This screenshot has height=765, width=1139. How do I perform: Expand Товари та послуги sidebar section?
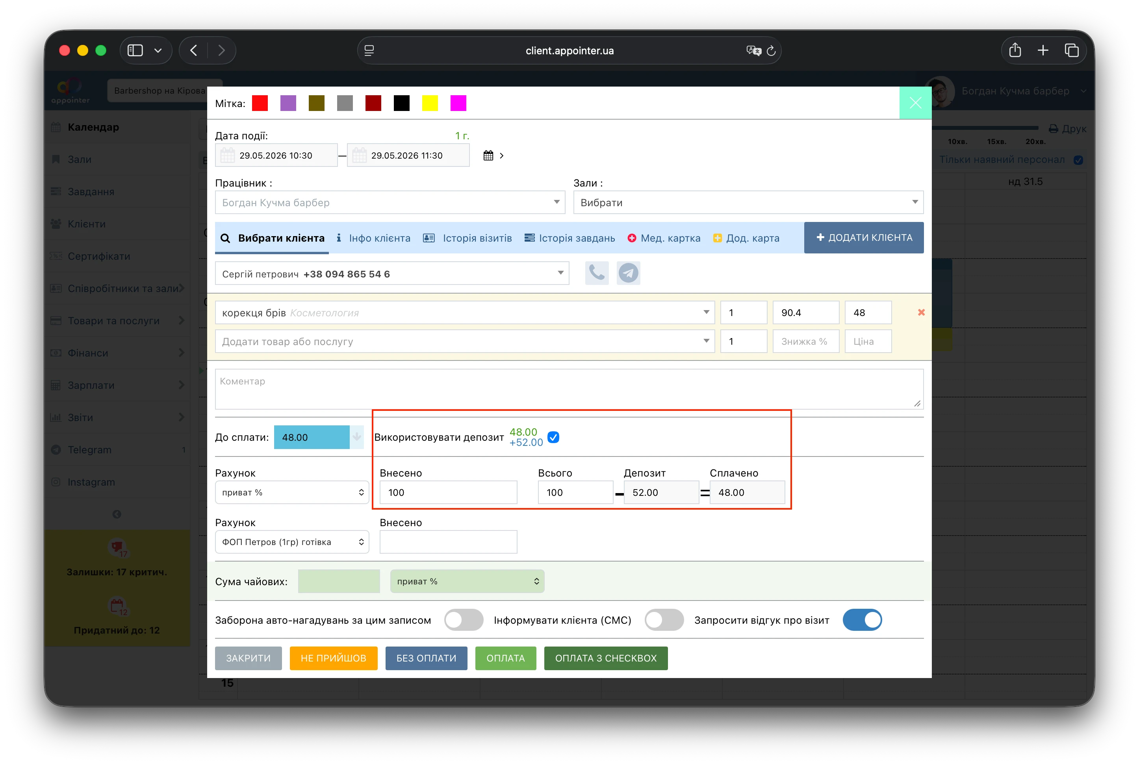point(117,321)
